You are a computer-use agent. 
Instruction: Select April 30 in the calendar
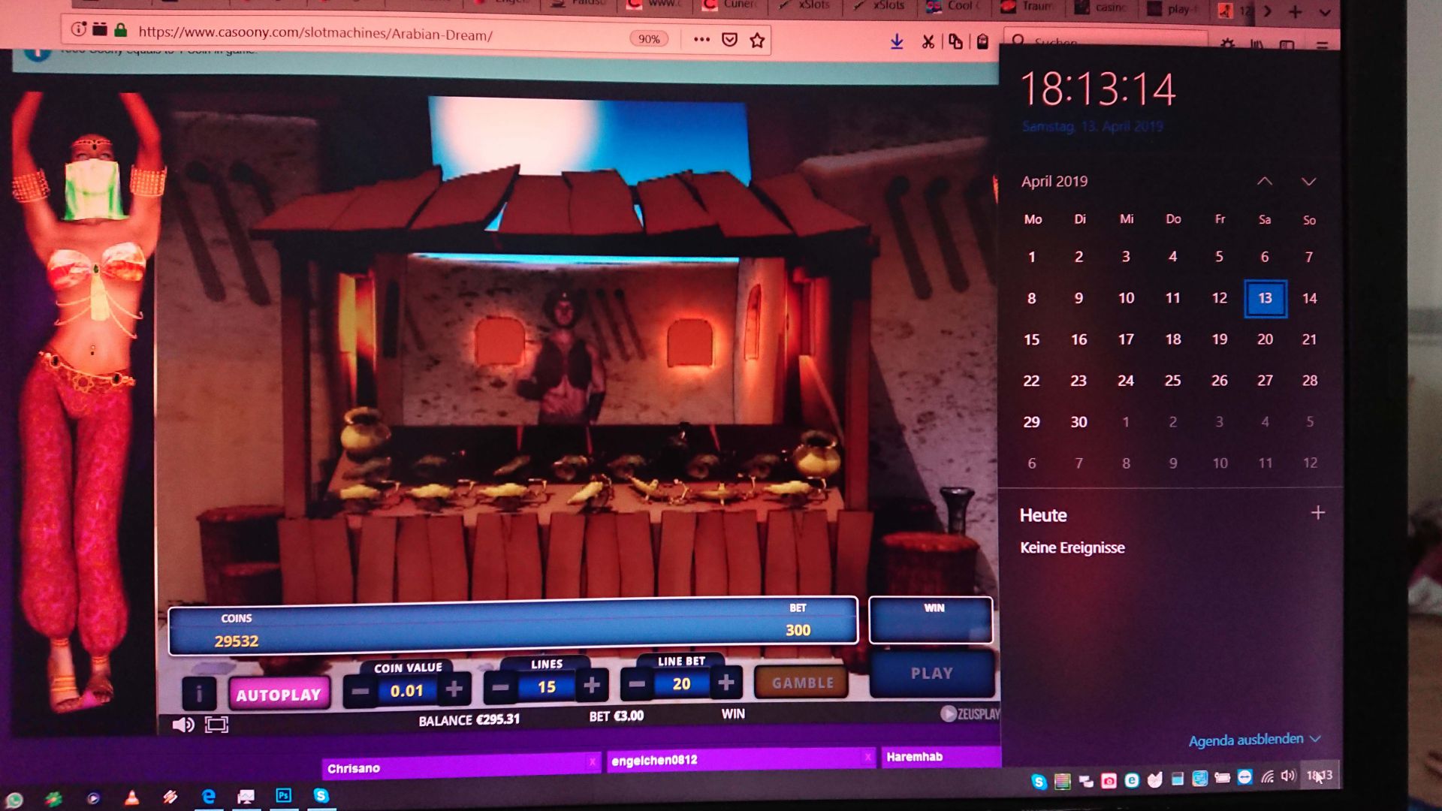[1078, 422]
